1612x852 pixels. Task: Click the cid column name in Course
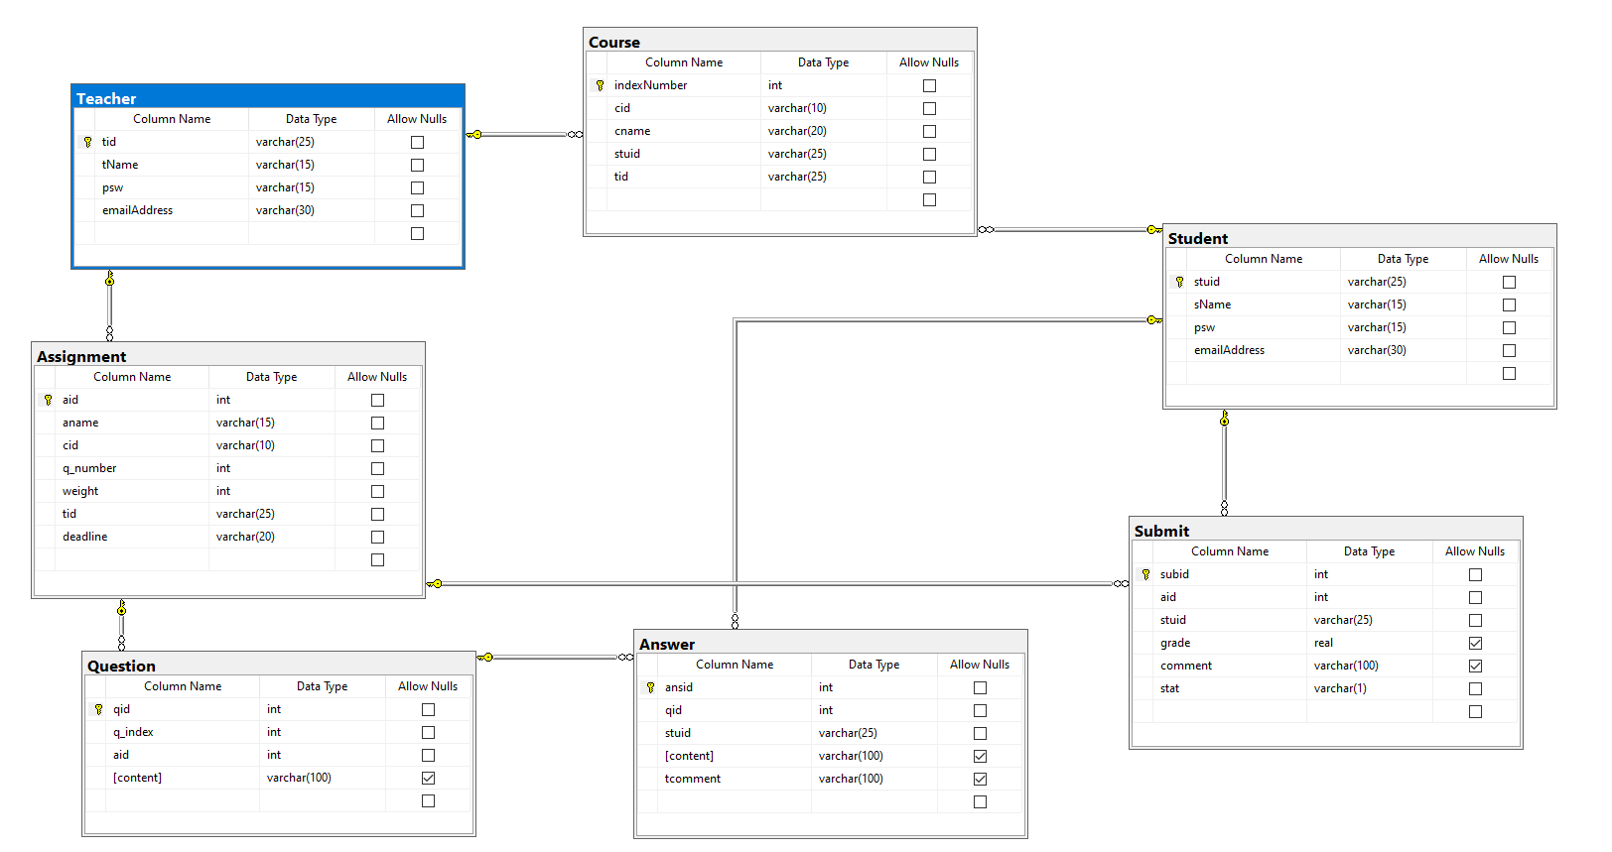point(622,108)
